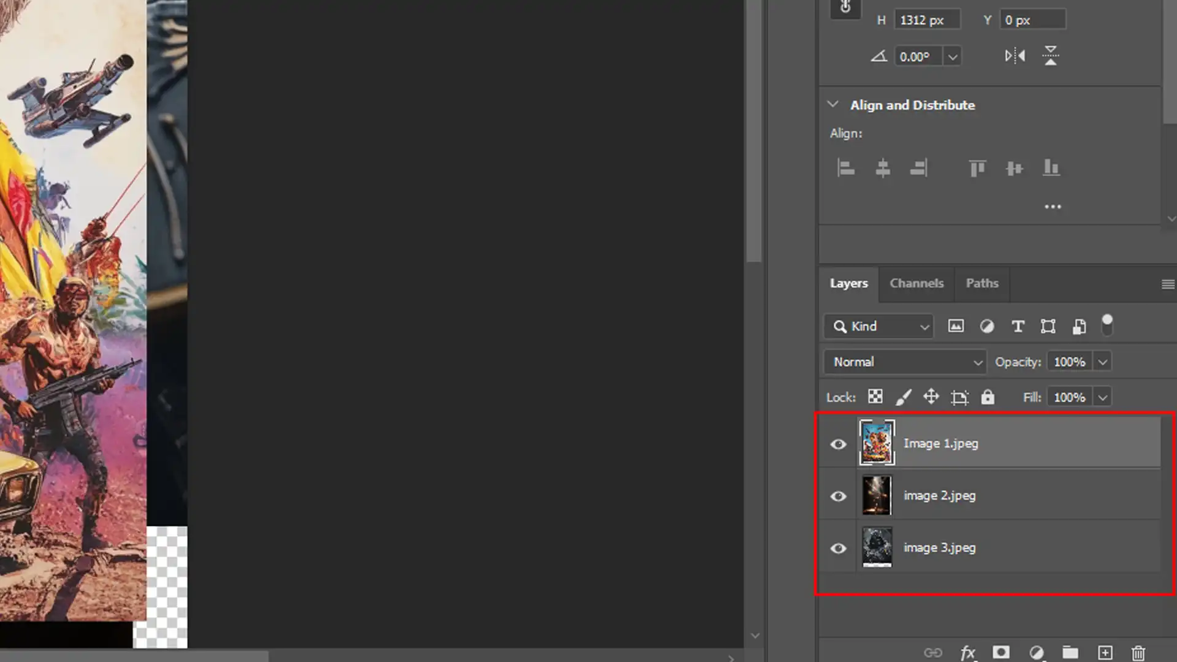The height and width of the screenshot is (662, 1177).
Task: Hide the image 3.jpeg layer
Action: click(x=838, y=548)
